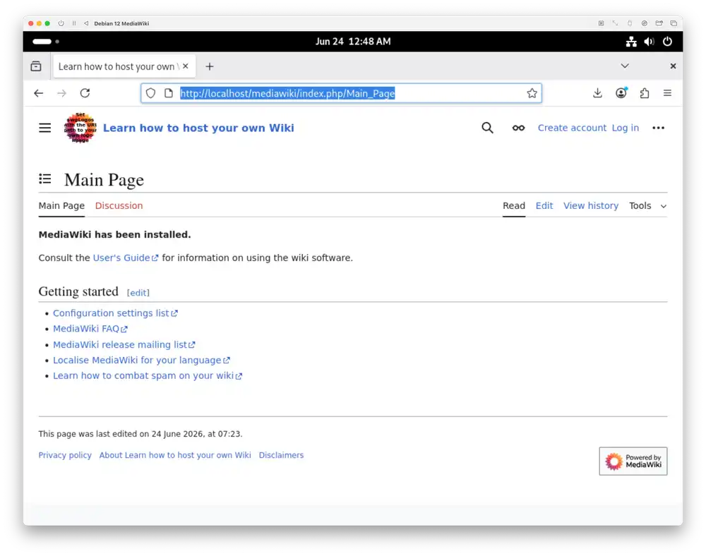
Task: Toggle the table of contents list icon
Action: tap(44, 179)
